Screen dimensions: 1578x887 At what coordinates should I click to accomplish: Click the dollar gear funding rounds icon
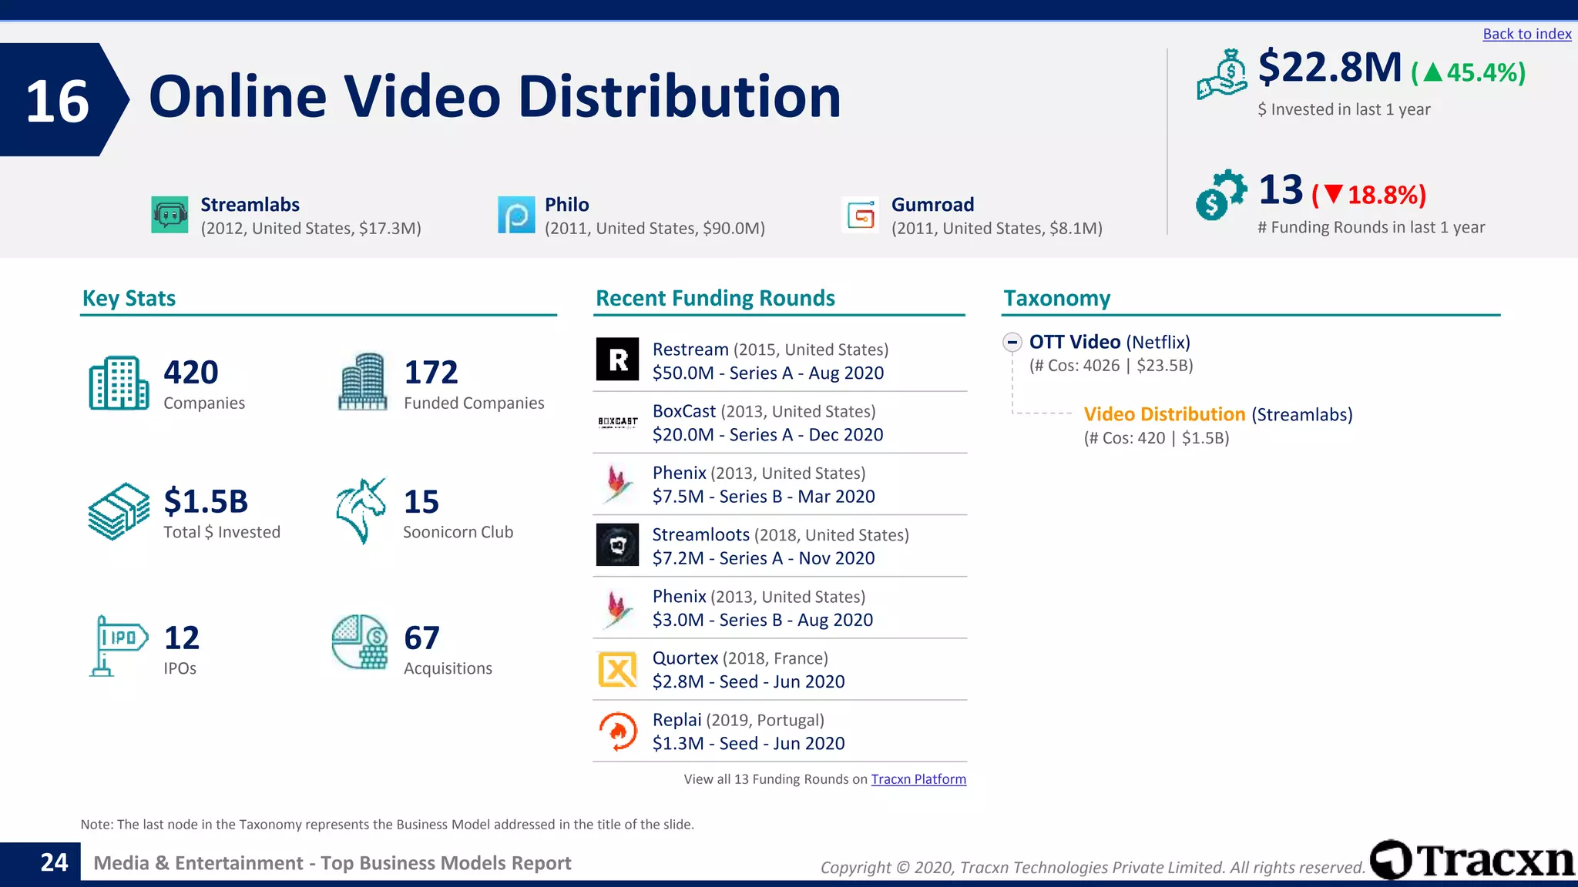click(1220, 195)
